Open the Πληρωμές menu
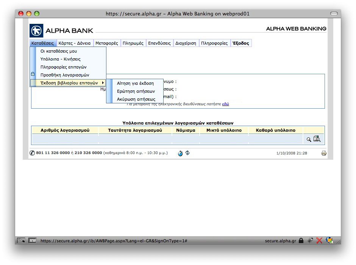 pos(133,43)
